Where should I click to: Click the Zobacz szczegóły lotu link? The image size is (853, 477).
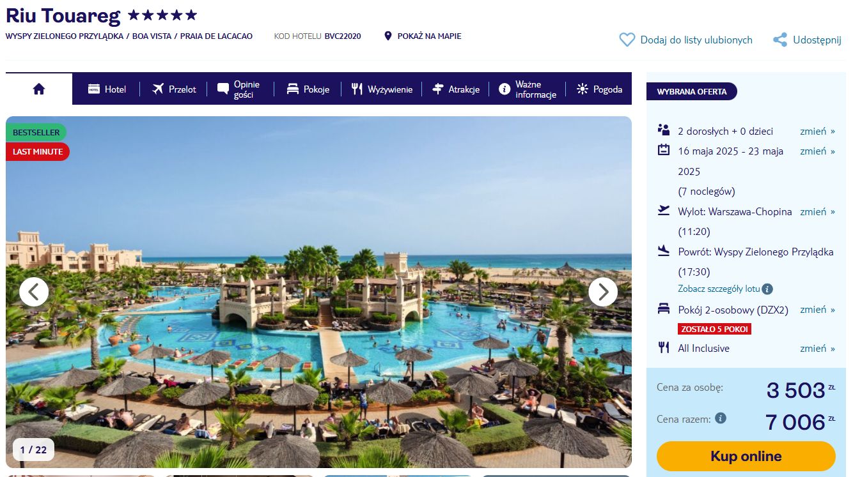719,289
